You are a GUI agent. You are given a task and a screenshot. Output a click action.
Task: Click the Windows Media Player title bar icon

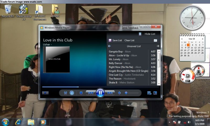42,28
